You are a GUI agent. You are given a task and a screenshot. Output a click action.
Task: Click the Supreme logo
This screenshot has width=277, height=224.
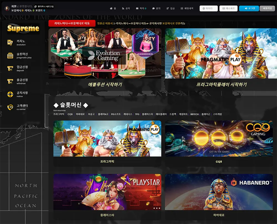click(x=23, y=28)
